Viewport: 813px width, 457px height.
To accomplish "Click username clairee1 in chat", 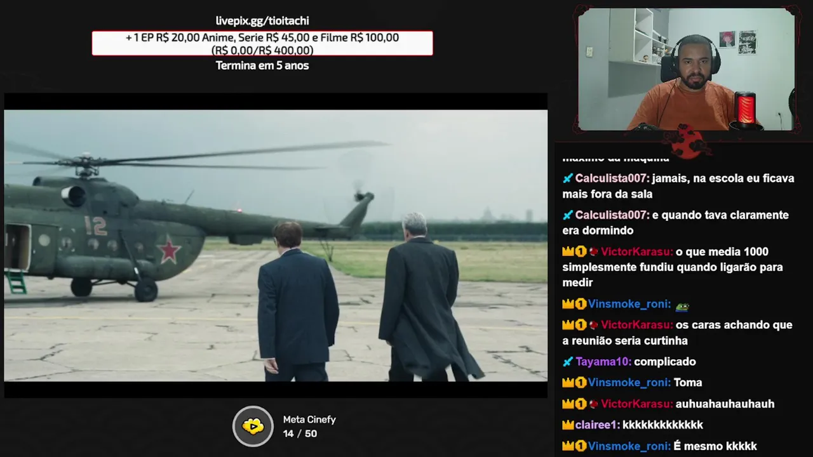I will (597, 425).
